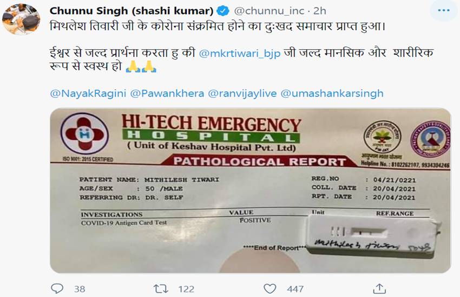Click the 2h timestamp

pyautogui.click(x=319, y=11)
